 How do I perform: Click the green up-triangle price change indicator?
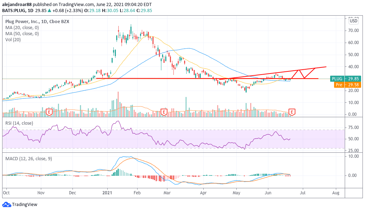click(49, 10)
